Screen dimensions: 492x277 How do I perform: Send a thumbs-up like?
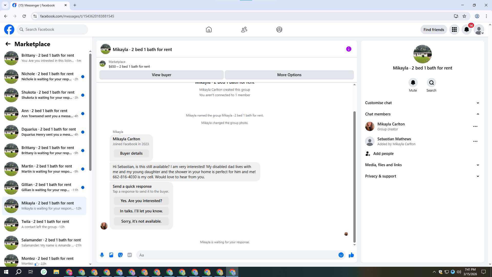click(x=351, y=255)
